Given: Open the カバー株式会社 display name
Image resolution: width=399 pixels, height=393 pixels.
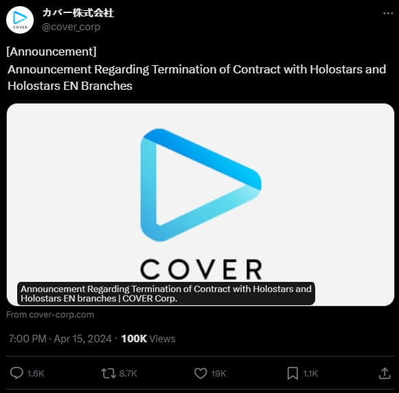Looking at the screenshot, I should pyautogui.click(x=78, y=12).
